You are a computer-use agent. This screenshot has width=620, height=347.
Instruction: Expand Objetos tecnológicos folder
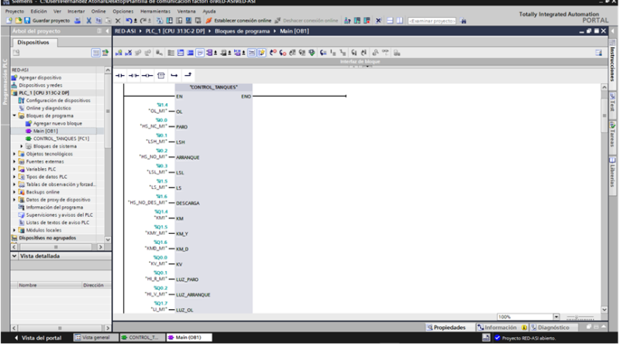pos(15,154)
